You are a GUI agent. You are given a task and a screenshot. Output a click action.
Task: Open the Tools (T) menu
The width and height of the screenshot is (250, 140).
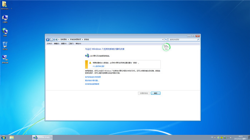coord(71,43)
